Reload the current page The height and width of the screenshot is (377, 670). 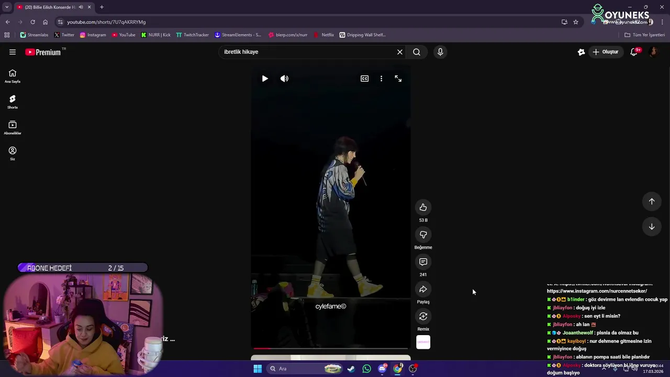(x=32, y=22)
